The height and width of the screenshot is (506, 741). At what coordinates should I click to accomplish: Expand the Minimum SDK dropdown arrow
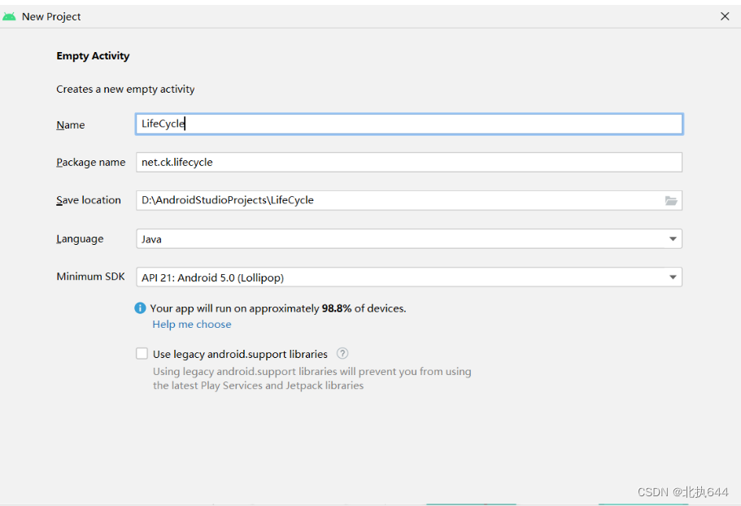click(x=673, y=277)
